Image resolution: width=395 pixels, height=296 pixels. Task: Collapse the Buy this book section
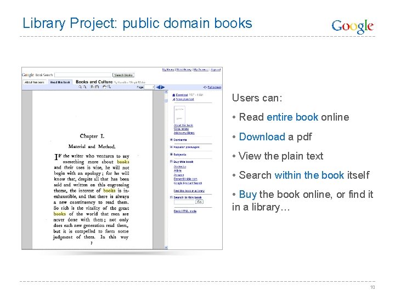tap(171, 162)
